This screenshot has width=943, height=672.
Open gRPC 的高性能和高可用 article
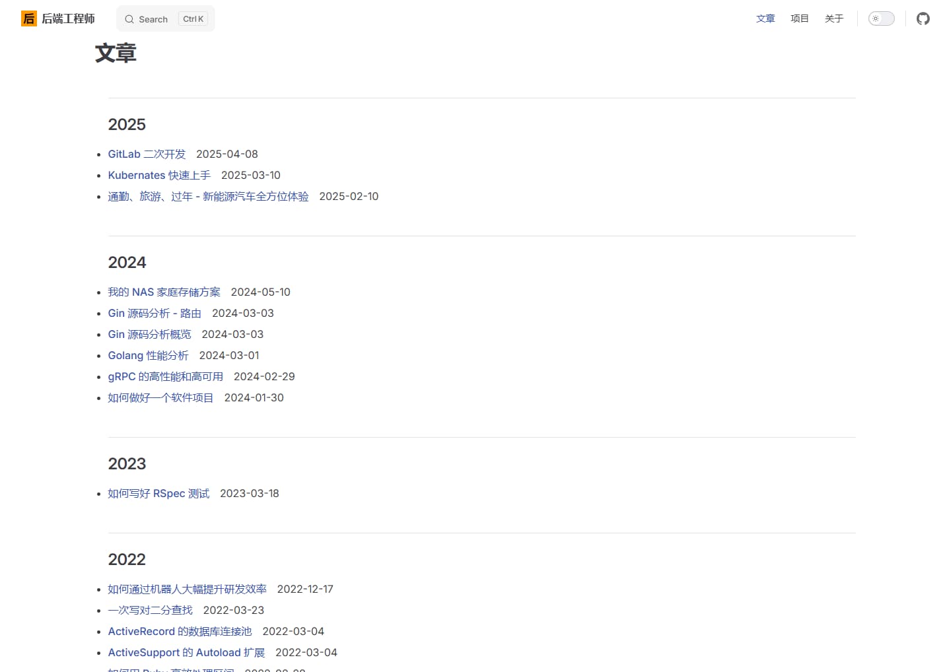tap(165, 376)
